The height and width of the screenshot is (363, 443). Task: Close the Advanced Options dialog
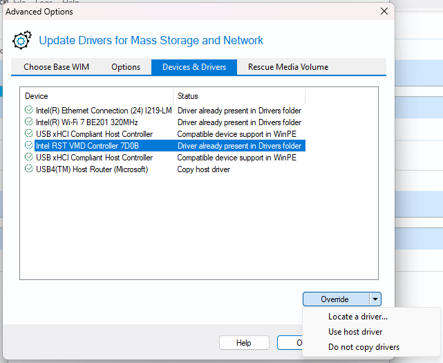[384, 11]
